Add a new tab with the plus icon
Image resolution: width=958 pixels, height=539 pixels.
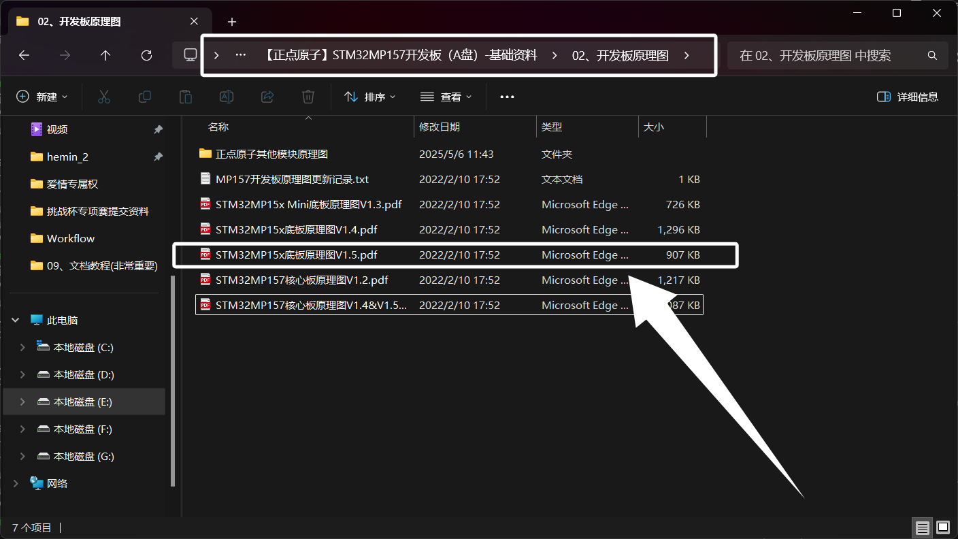[231, 22]
